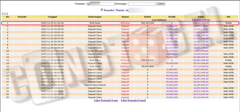Click the Withdraw status in row 13
This screenshot has width=240, height=112.
125,60
